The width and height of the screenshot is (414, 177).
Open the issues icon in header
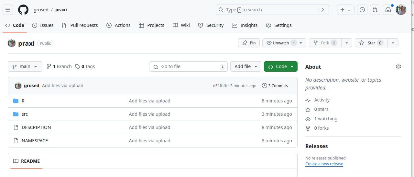pos(362,10)
